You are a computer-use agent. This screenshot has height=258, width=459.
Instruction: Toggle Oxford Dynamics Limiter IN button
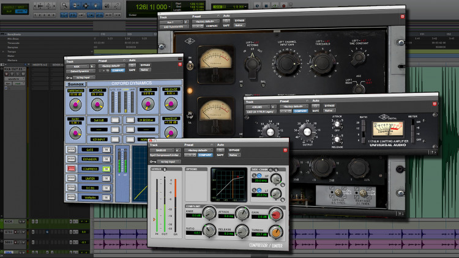(106, 179)
